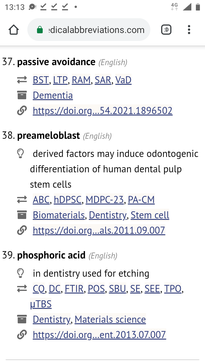Follow the hDPSC abbreviation link
The image size is (205, 364).
[x=68, y=200]
